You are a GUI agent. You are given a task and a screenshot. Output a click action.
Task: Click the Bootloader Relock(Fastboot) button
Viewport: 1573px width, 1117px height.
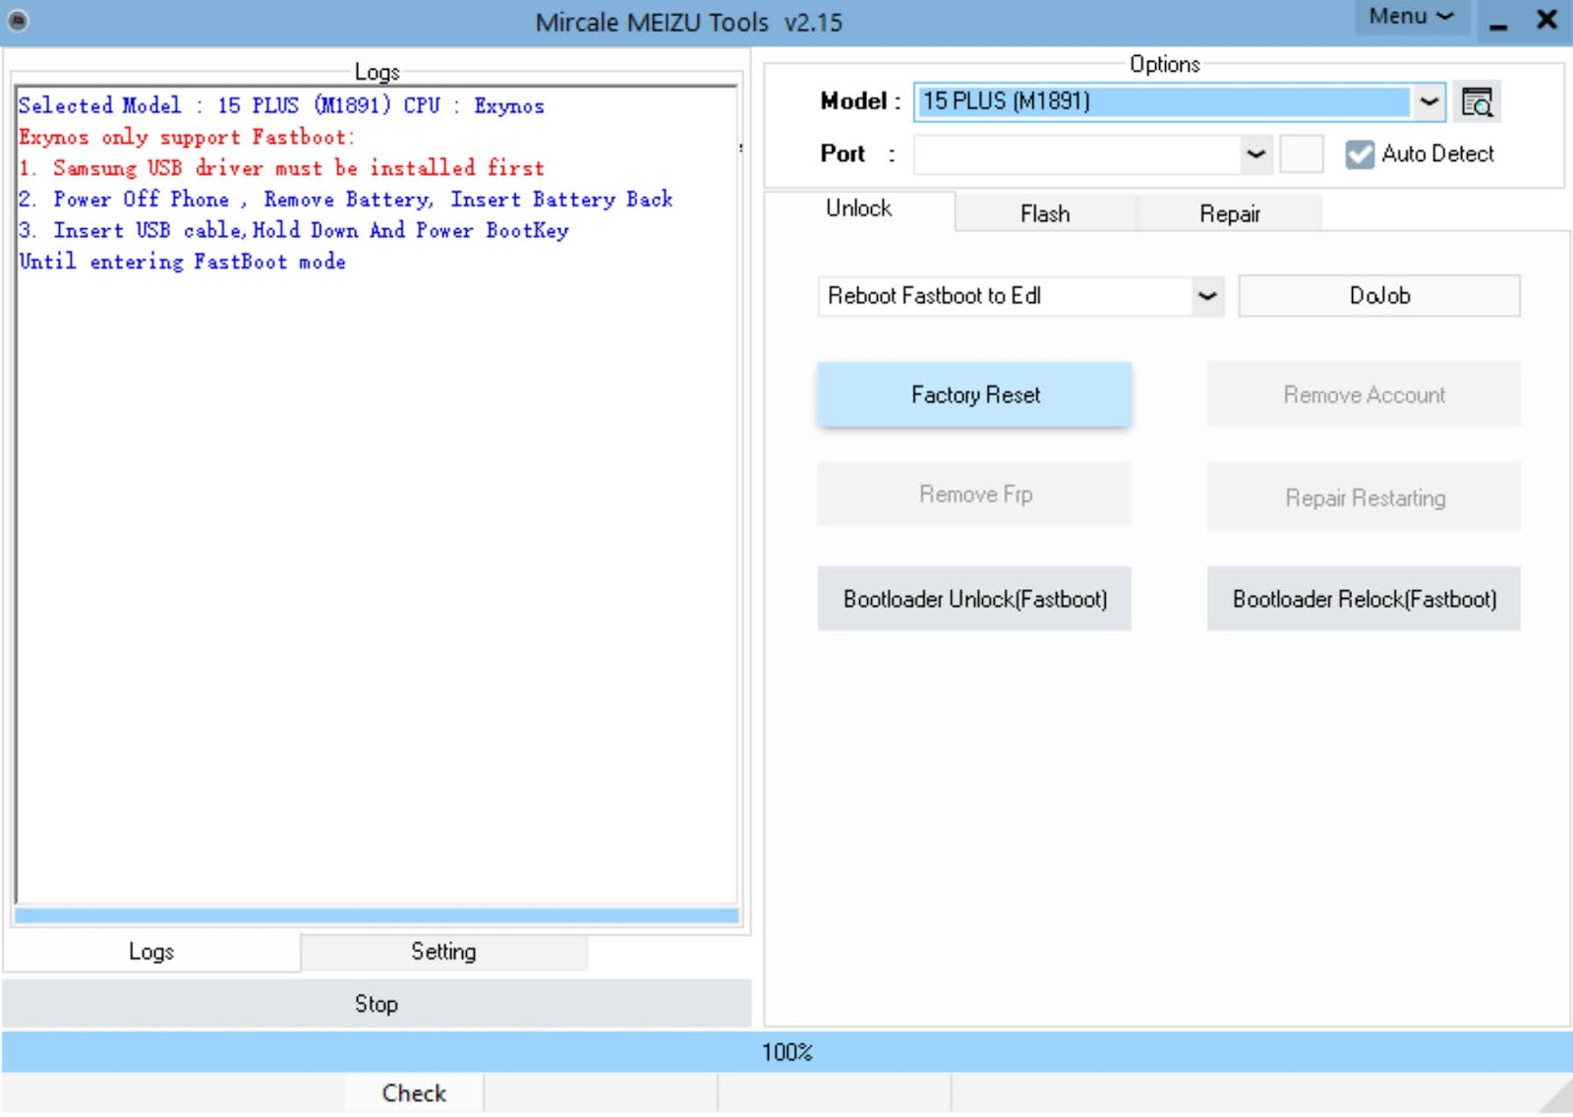click(1364, 599)
